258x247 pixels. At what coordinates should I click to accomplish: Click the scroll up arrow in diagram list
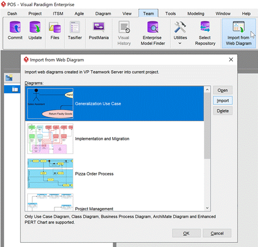coord(207,89)
